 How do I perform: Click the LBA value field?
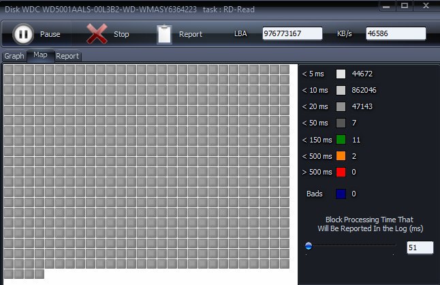point(292,33)
